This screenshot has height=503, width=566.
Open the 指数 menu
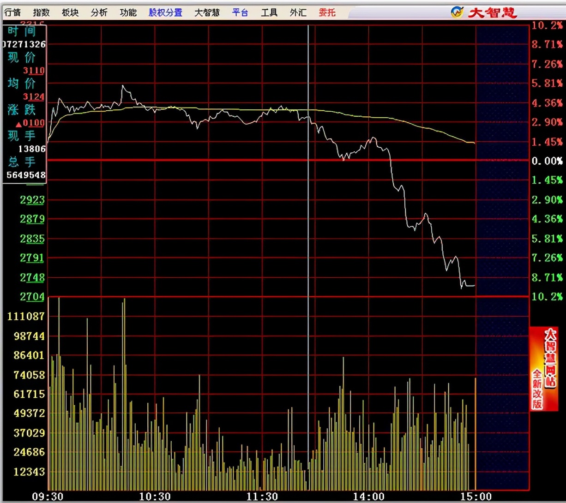click(42, 12)
